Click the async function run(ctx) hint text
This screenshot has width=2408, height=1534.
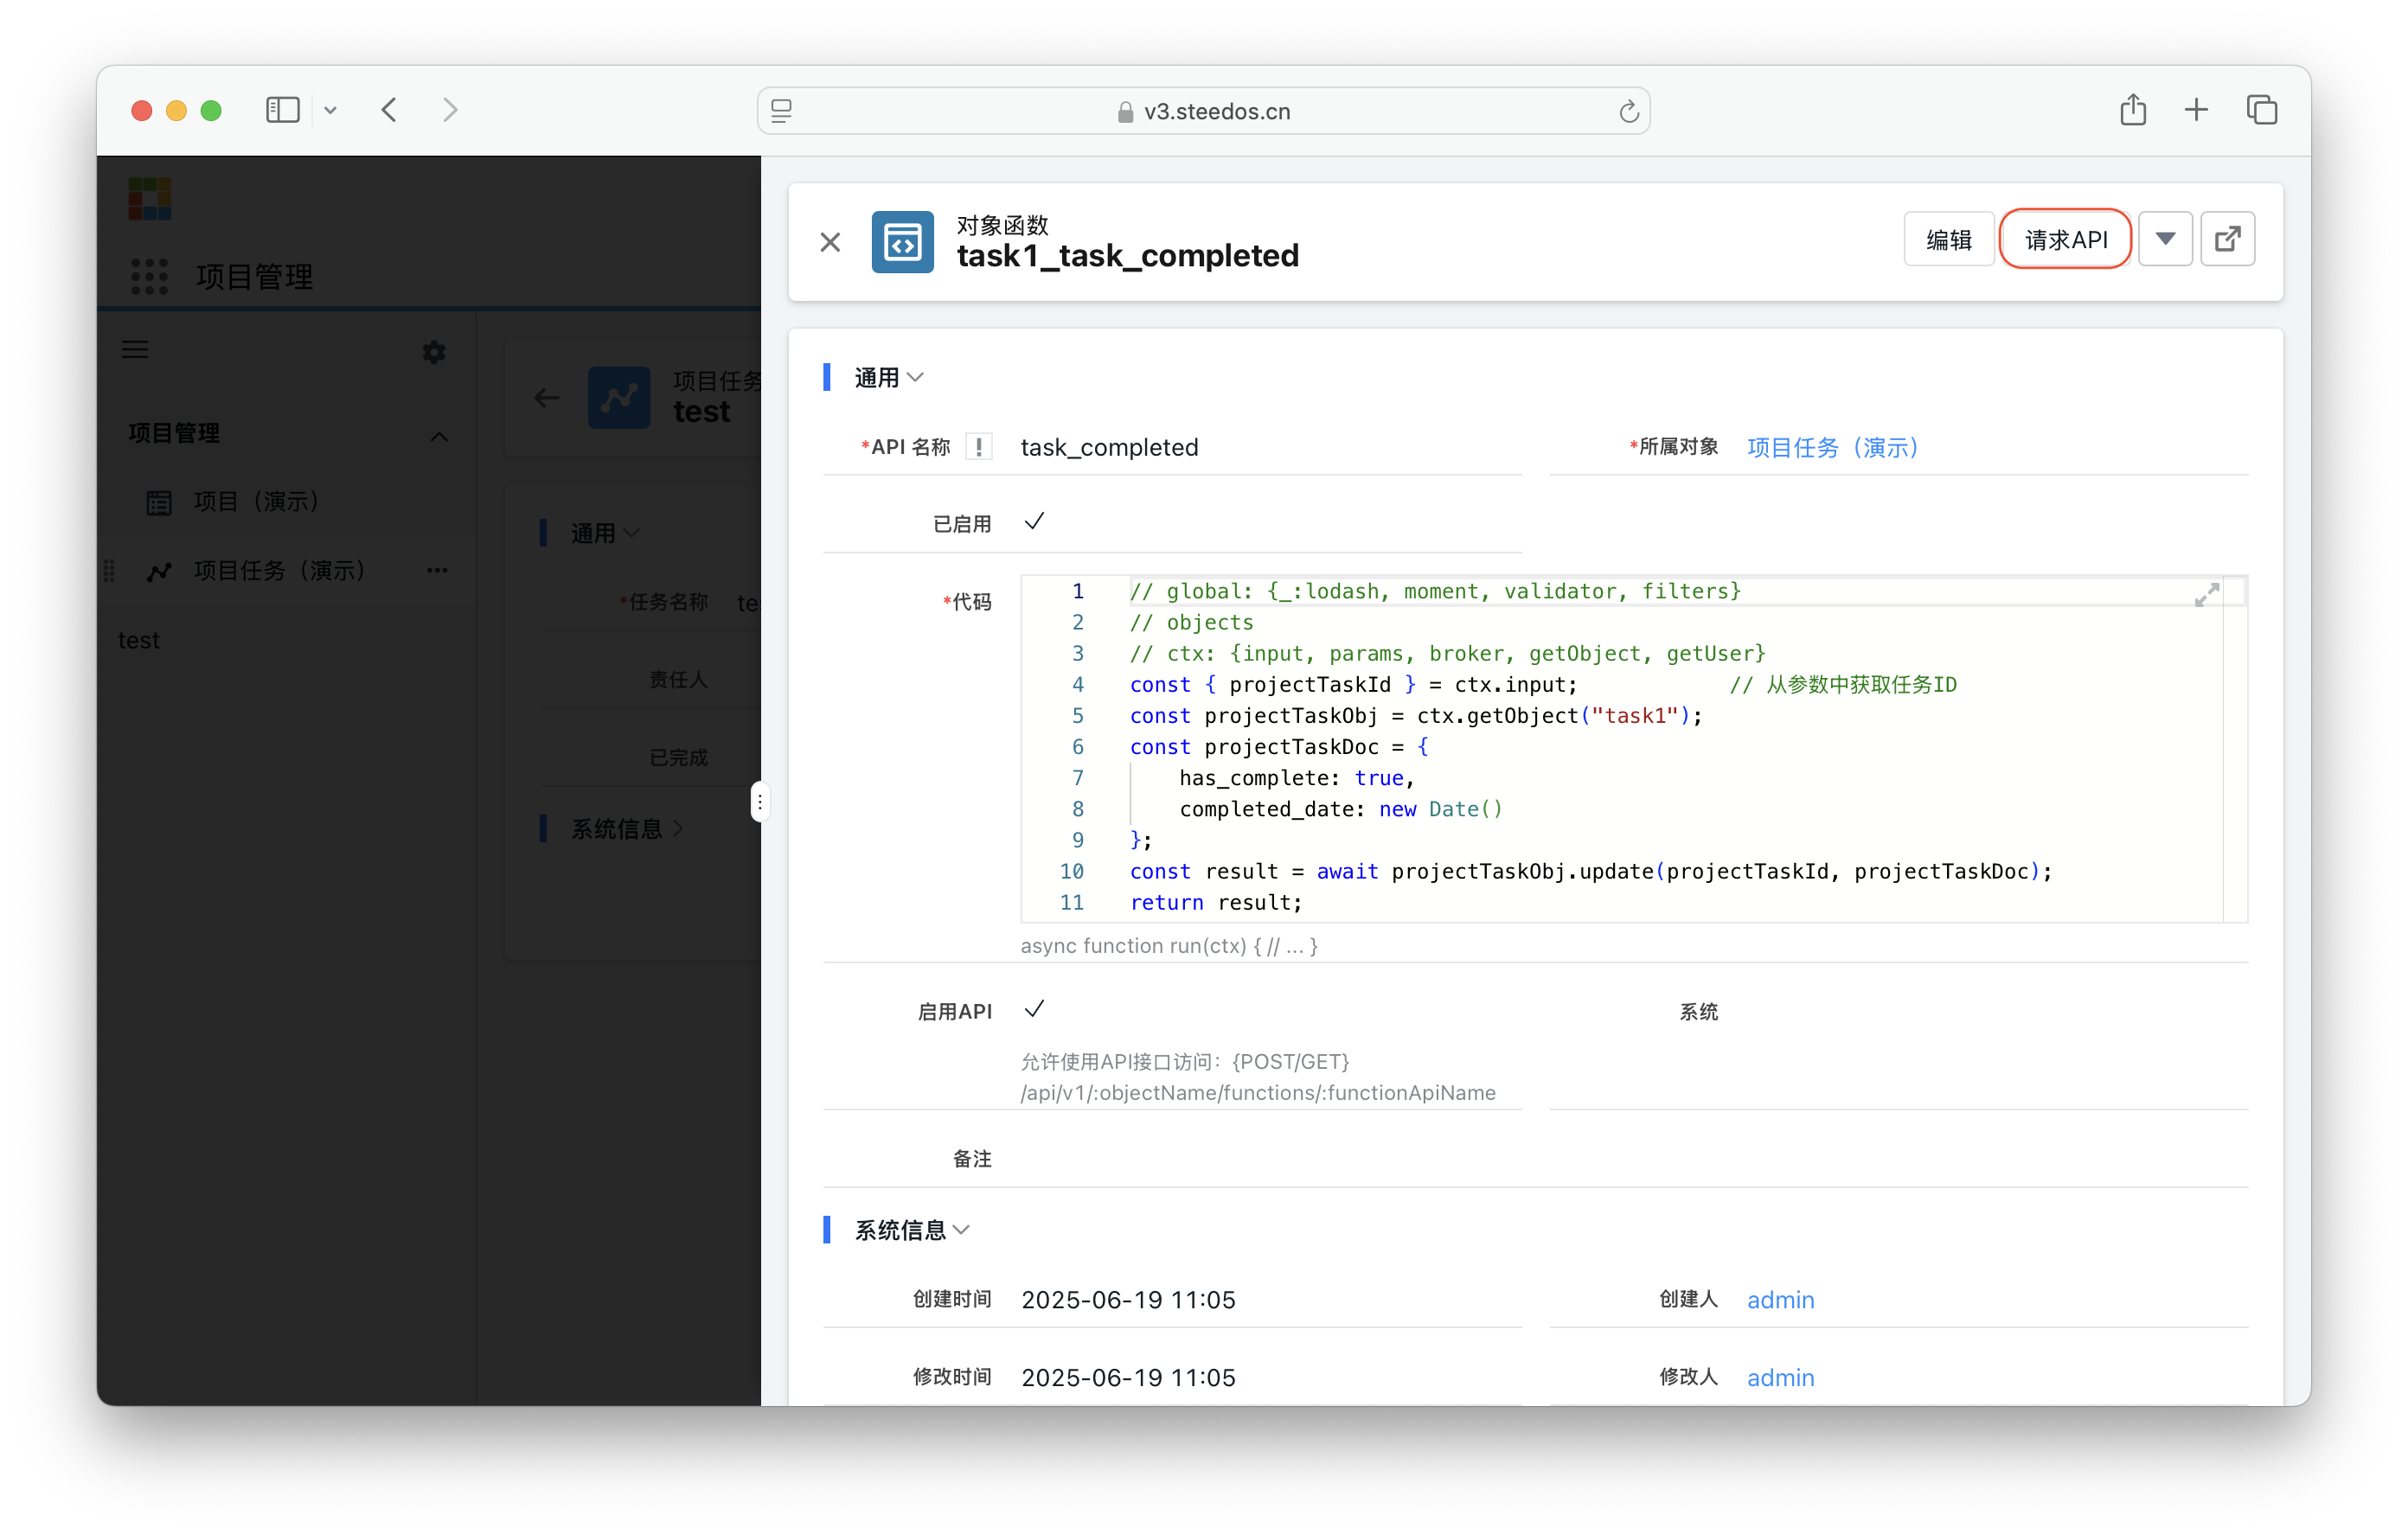click(x=1169, y=945)
